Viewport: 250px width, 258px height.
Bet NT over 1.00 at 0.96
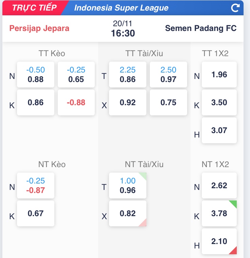[127, 186]
